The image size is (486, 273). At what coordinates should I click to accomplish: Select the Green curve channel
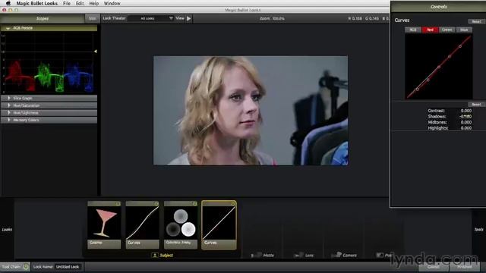tap(447, 30)
